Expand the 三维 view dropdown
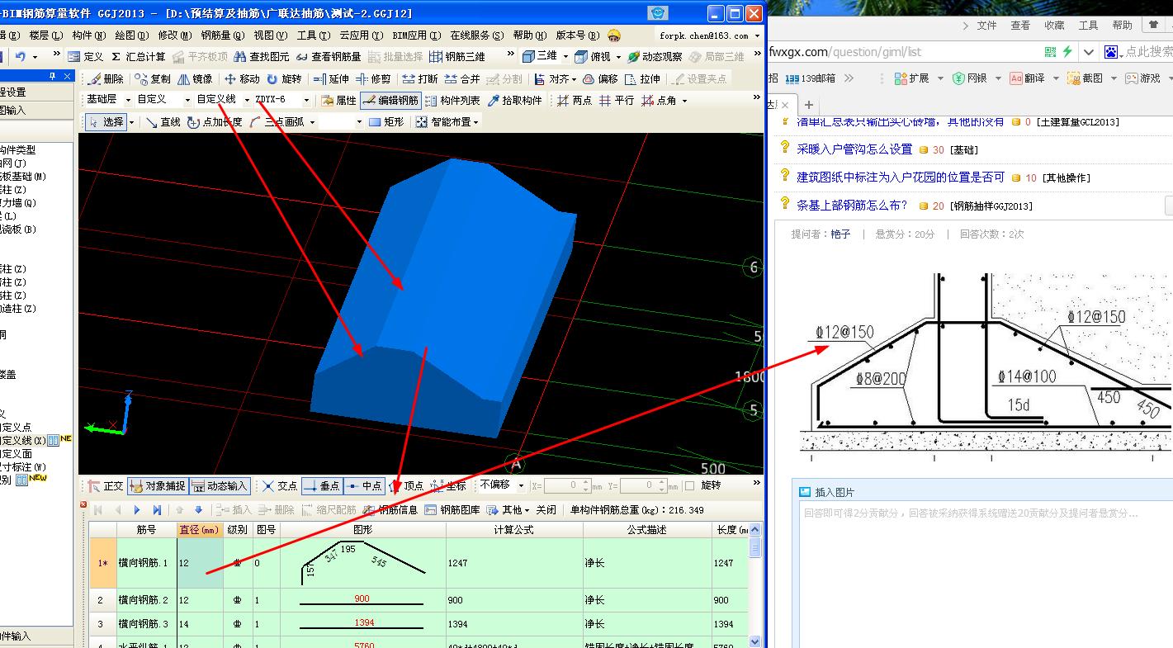The image size is (1173, 648). point(565,57)
